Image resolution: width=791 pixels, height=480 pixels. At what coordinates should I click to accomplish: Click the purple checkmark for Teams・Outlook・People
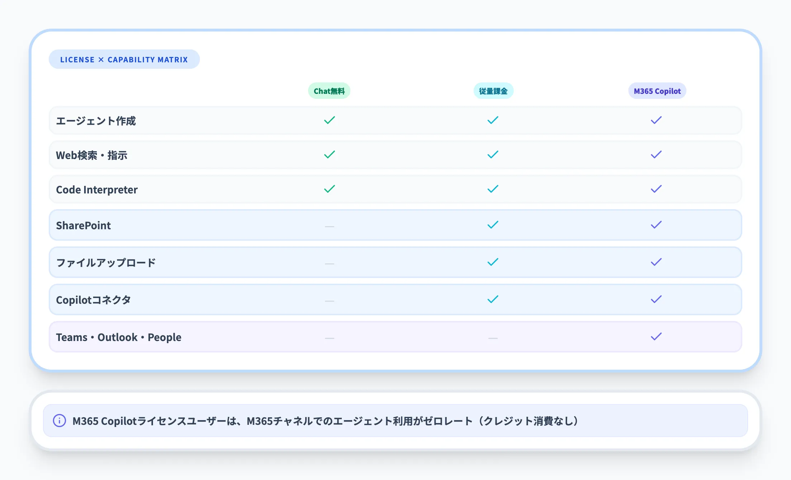[657, 337]
